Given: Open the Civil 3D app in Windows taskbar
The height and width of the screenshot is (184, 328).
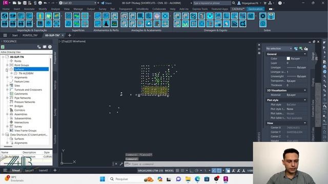Looking at the screenshot, I should (x=225, y=179).
